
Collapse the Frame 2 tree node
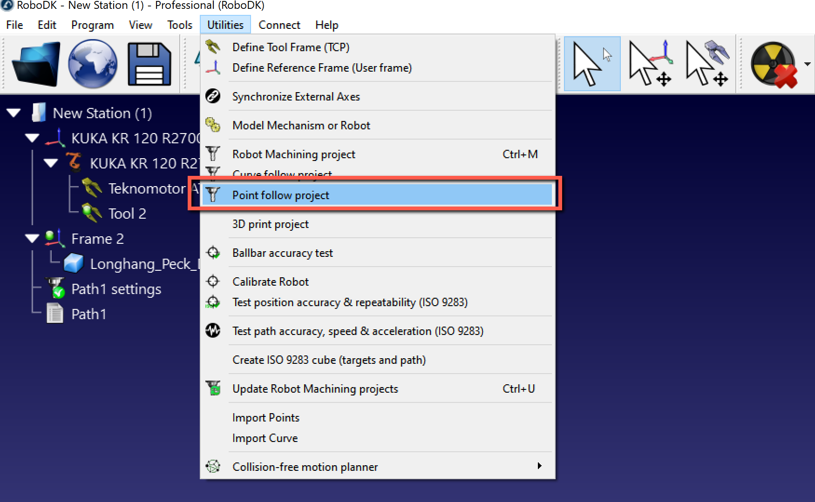pyautogui.click(x=32, y=239)
